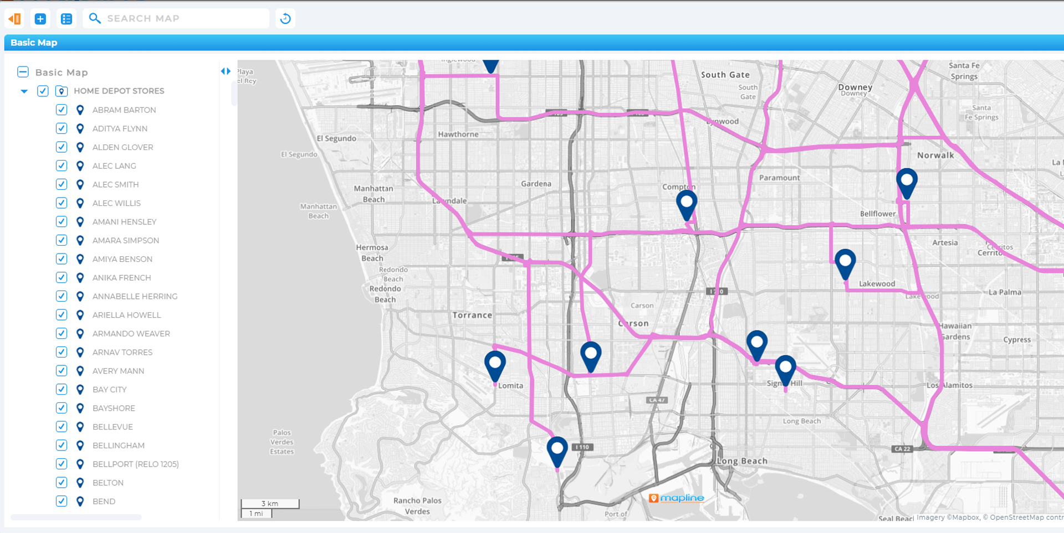Click the refresh map icon
Screen dimensions: 1064x533
point(285,18)
